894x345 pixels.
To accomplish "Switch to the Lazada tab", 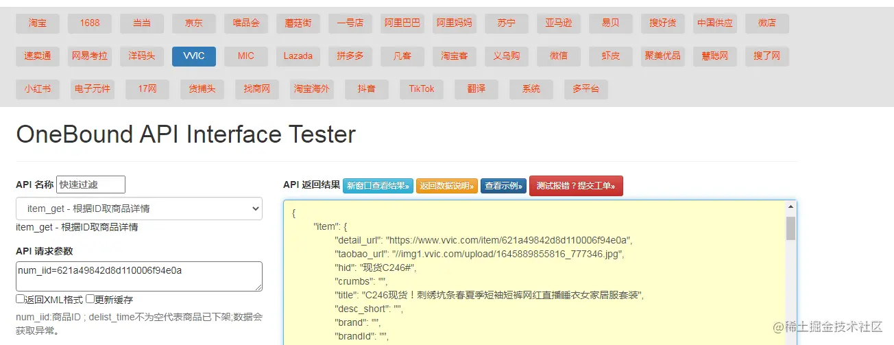I will pyautogui.click(x=298, y=56).
